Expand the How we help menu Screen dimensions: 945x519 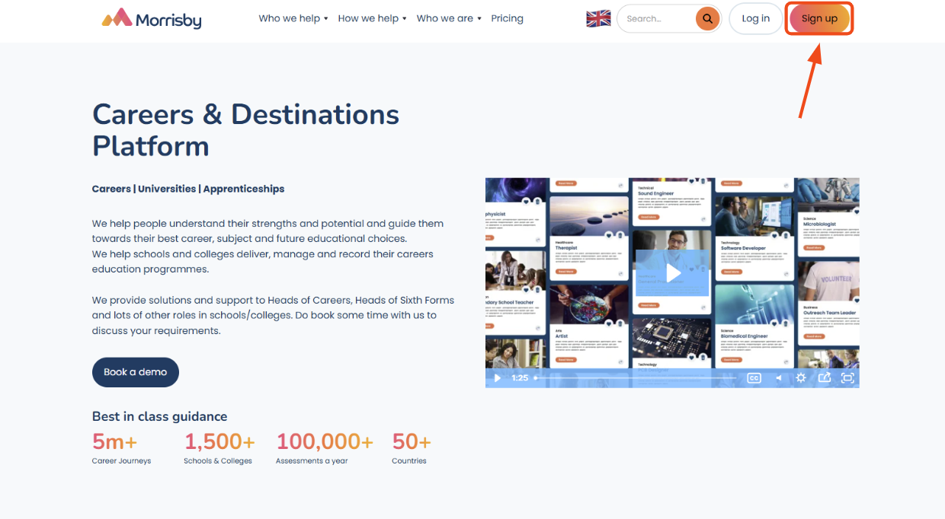[x=373, y=18]
